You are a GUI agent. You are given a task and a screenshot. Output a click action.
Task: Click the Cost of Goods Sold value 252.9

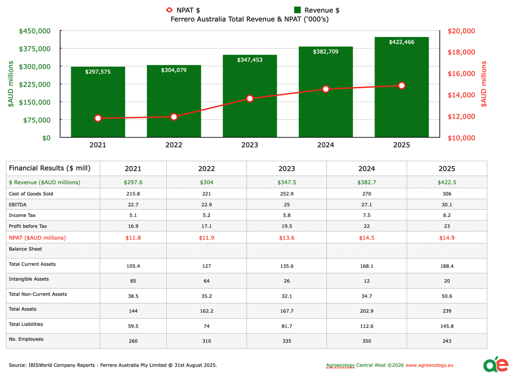coord(287,194)
